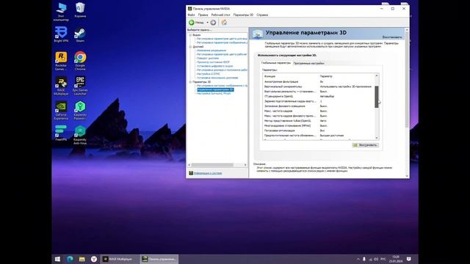Select Управление параметрами 3D tree item
This screenshot has height=264, width=470.
pyautogui.click(x=215, y=89)
